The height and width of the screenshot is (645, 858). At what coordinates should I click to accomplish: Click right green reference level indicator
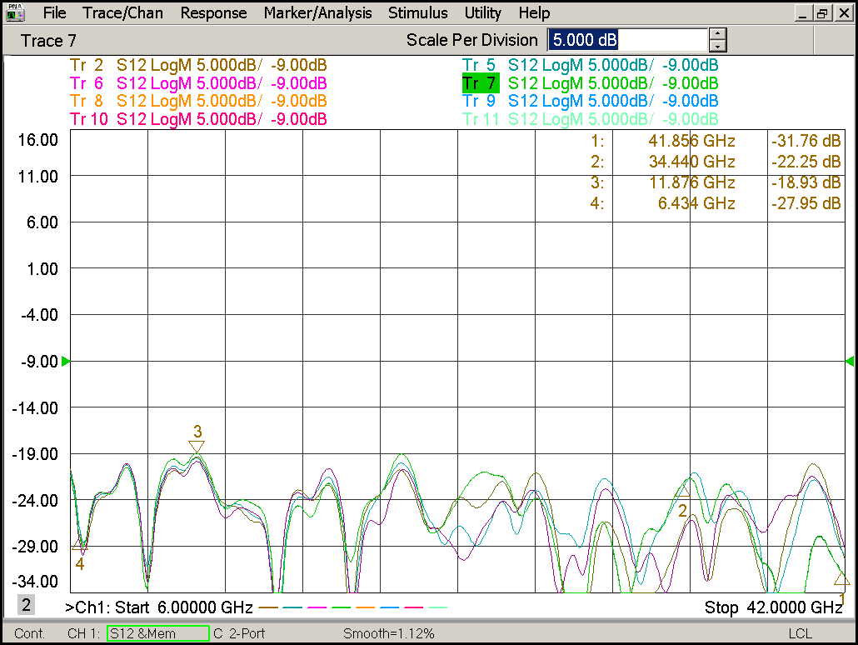850,362
